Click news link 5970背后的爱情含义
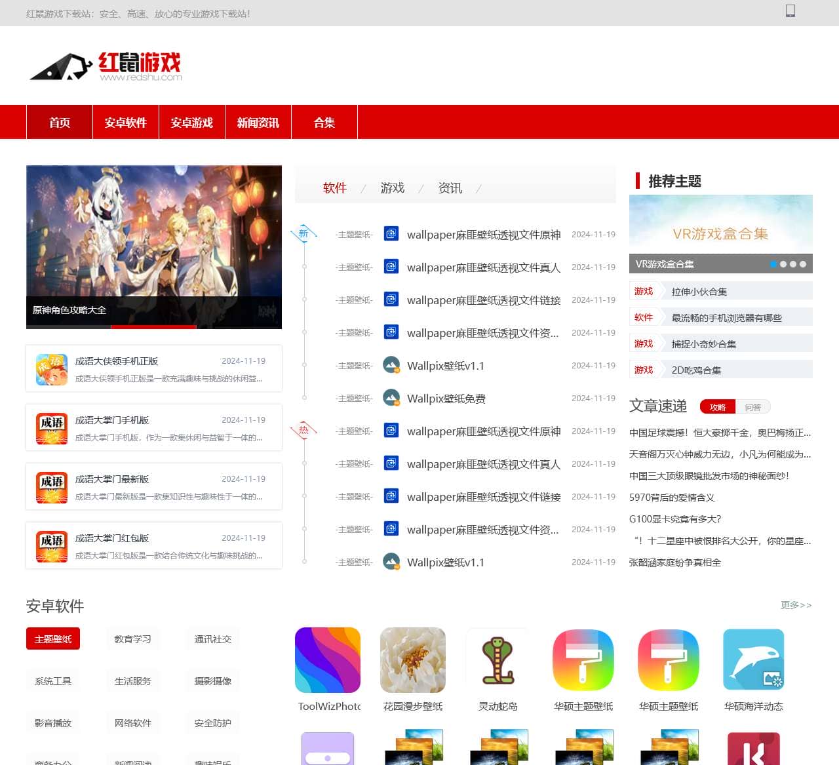This screenshot has height=765, width=839. 673,498
